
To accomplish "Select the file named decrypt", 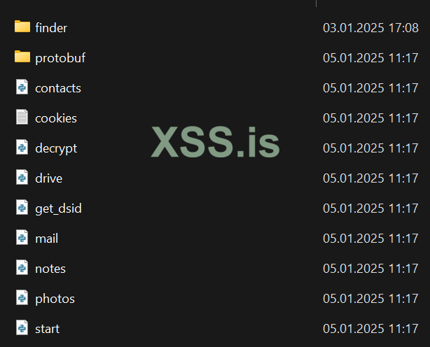I will coord(56,148).
